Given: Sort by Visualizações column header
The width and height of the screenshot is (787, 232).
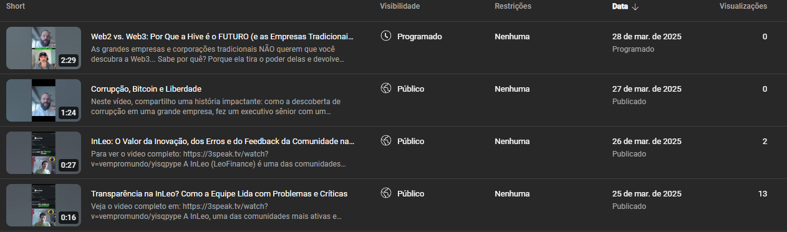Looking at the screenshot, I should (x=743, y=6).
